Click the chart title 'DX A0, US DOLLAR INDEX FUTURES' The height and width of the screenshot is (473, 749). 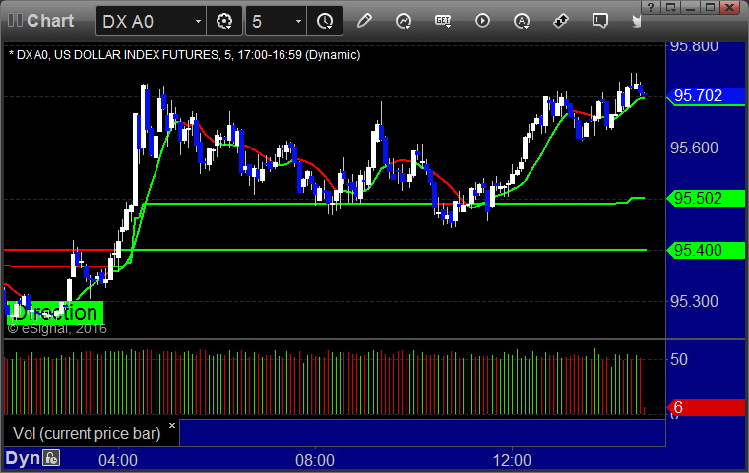[117, 55]
